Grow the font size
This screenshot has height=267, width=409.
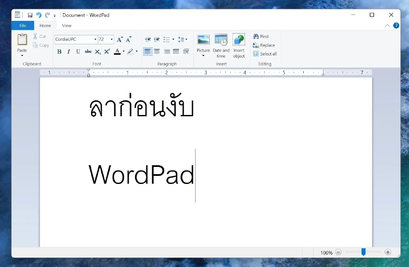pyautogui.click(x=119, y=39)
